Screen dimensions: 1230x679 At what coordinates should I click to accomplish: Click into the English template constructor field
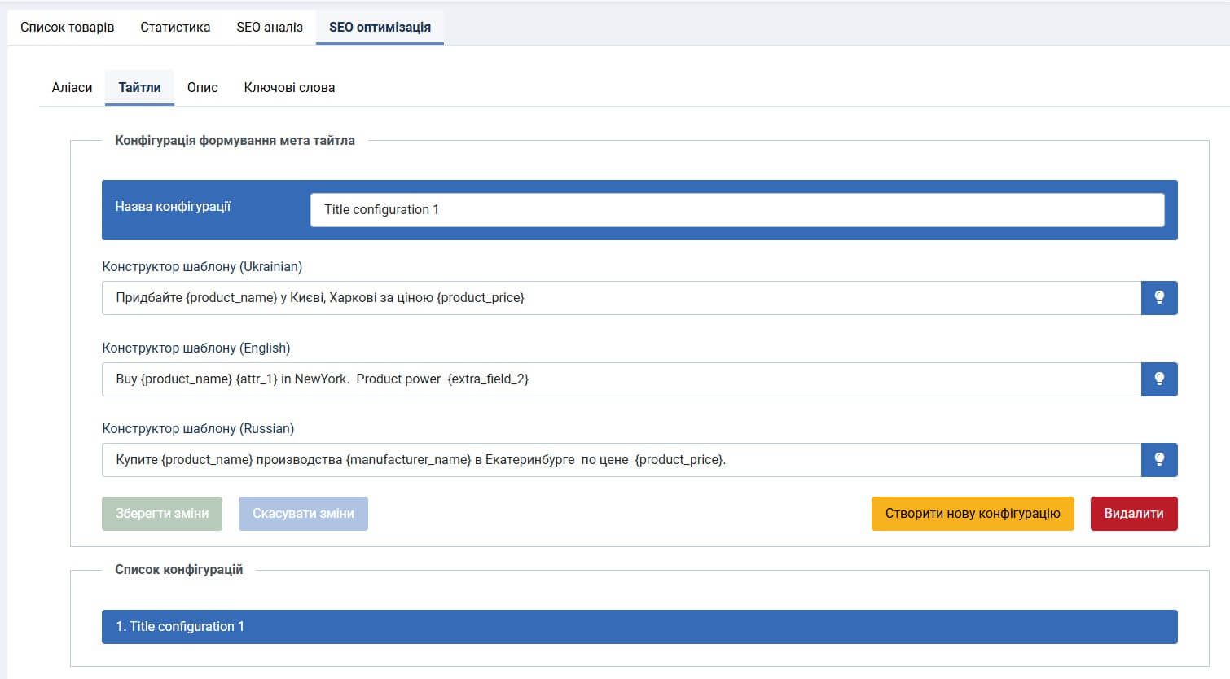coord(621,379)
